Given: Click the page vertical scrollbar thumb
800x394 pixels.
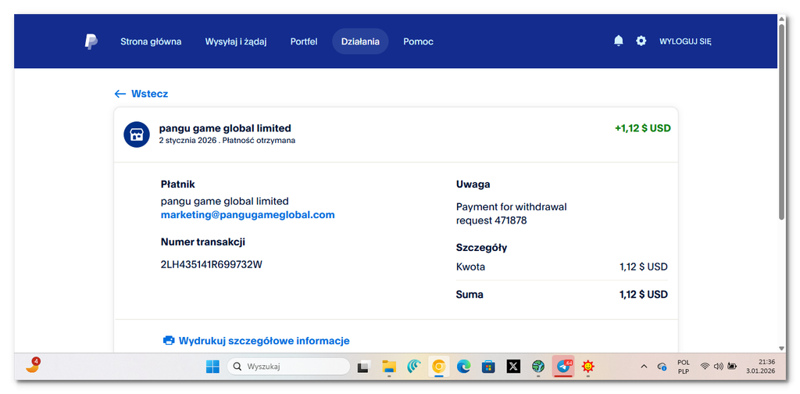Looking at the screenshot, I should 781,121.
